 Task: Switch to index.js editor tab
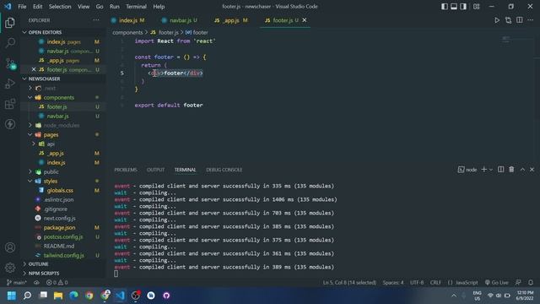click(127, 20)
